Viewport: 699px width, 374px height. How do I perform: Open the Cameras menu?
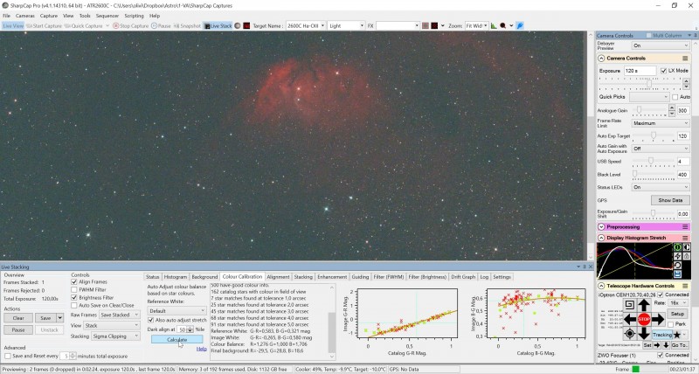click(x=25, y=16)
